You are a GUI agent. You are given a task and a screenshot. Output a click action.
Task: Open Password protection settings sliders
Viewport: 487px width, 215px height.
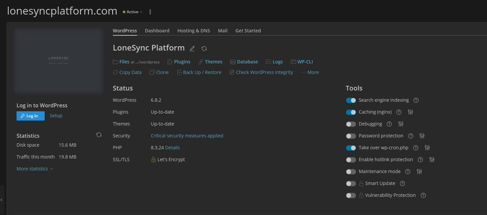click(422, 136)
